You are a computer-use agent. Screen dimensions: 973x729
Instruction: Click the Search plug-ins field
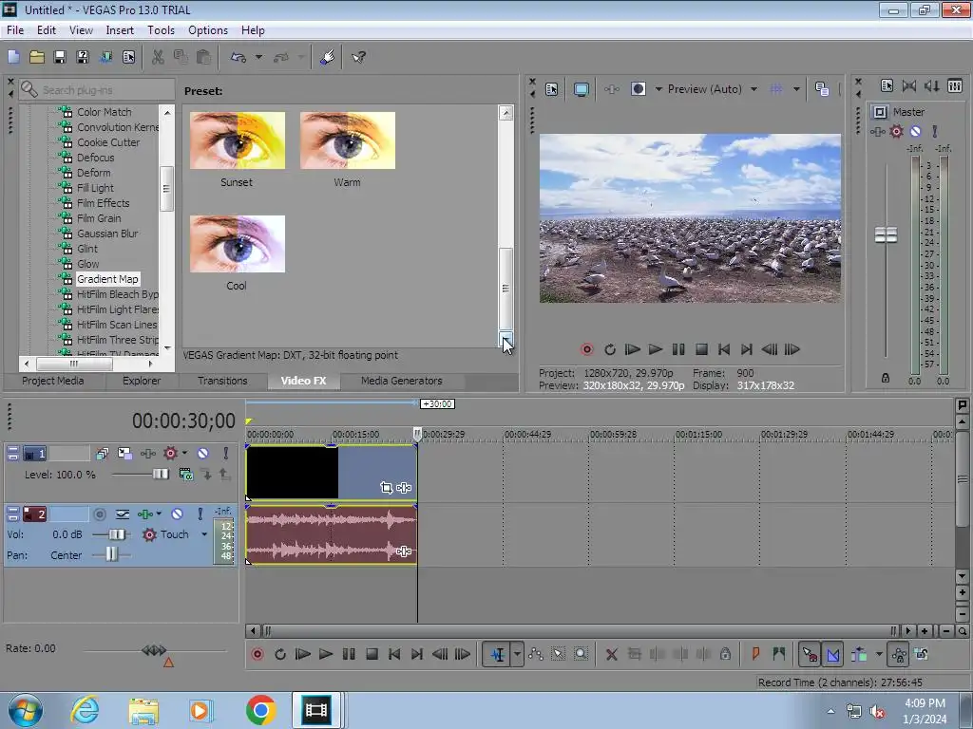point(97,90)
